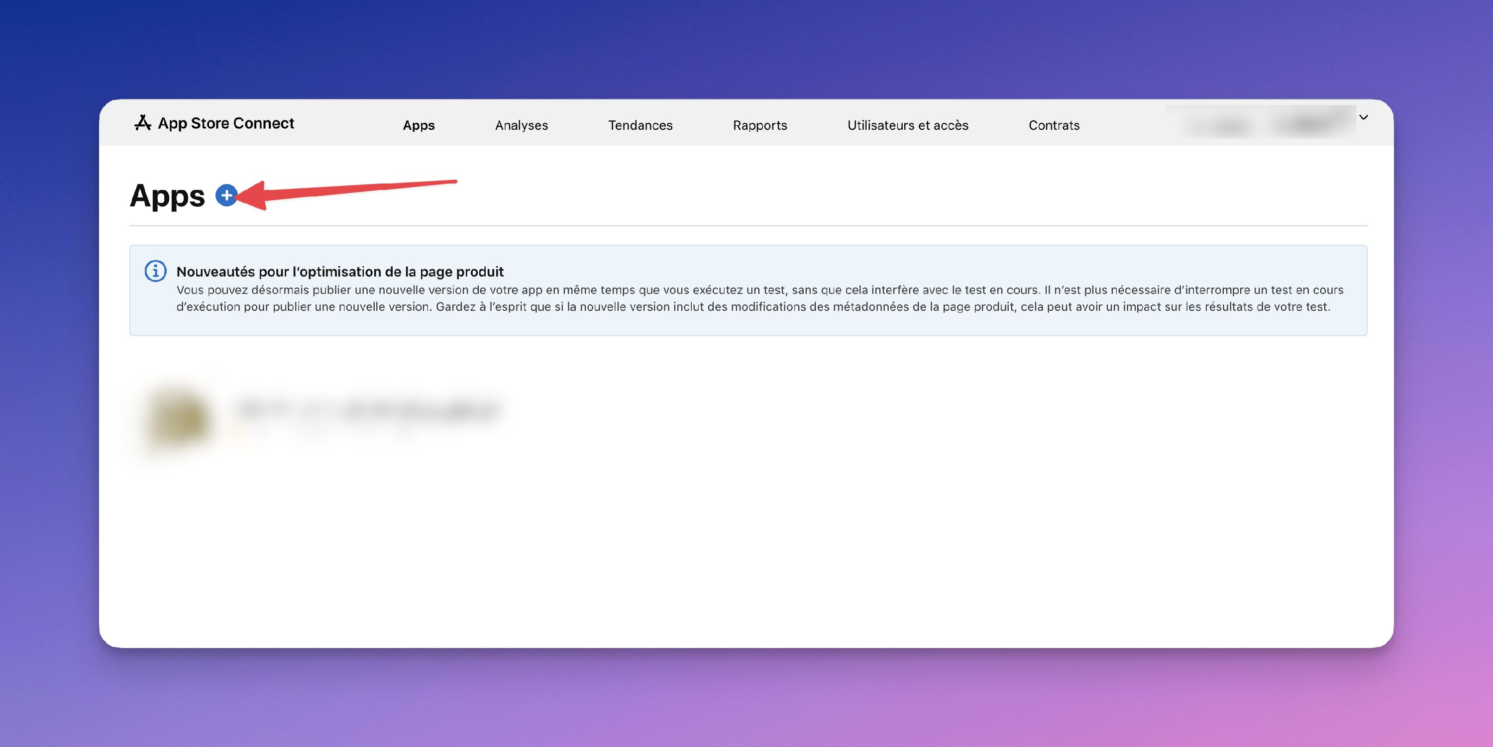Go to the Tendances section
1493x747 pixels.
pyautogui.click(x=640, y=125)
